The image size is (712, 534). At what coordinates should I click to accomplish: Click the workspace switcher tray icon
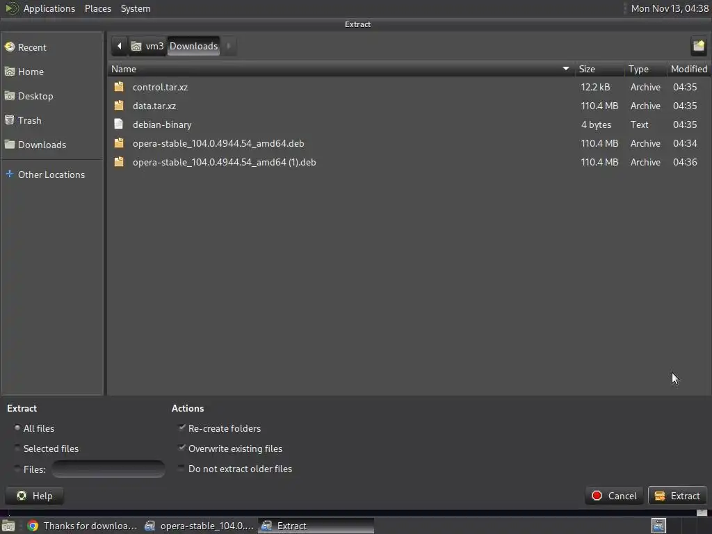(x=658, y=526)
